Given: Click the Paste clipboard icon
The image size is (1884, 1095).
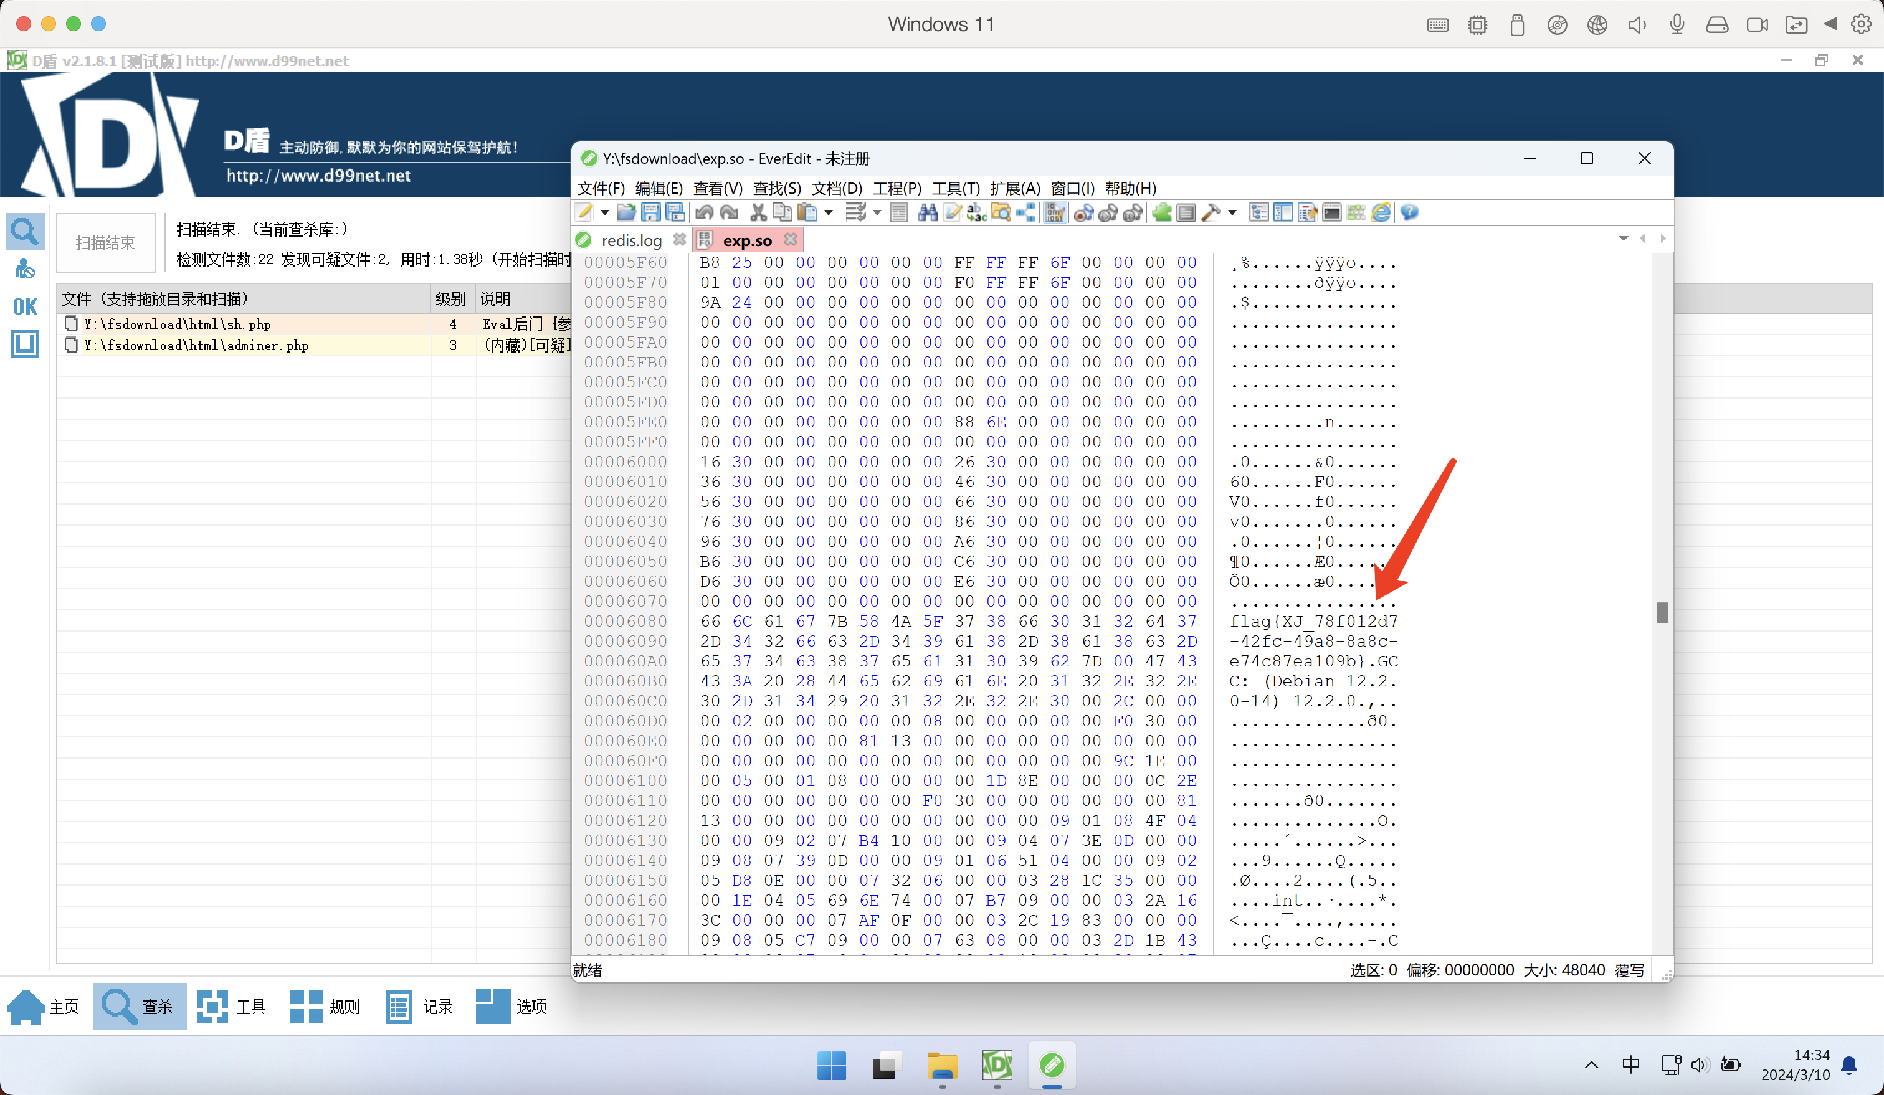Looking at the screenshot, I should [807, 213].
